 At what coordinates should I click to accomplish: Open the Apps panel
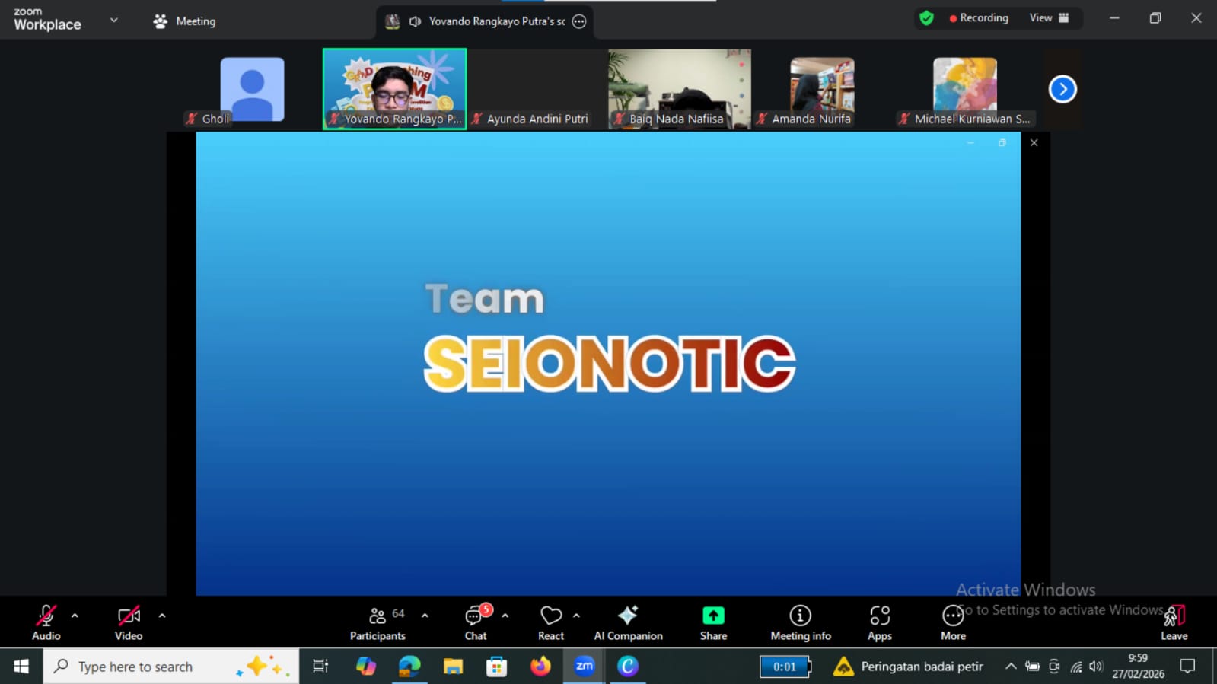coord(879,622)
